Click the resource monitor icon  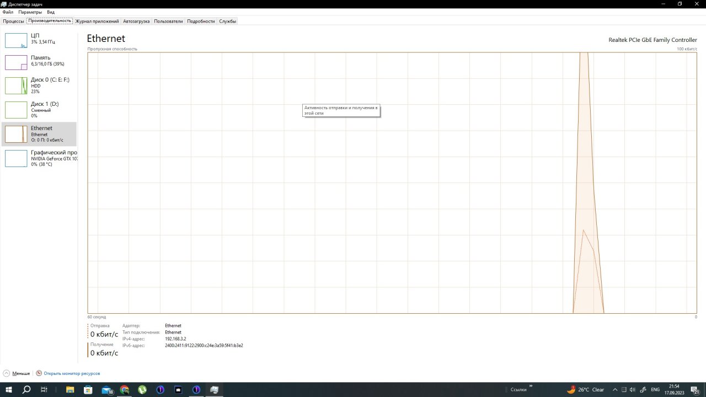click(x=39, y=373)
